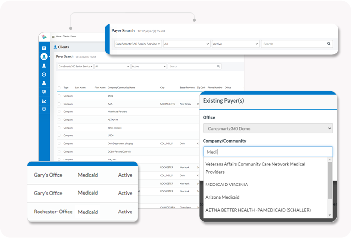Image resolution: width=351 pixels, height=238 pixels.
Task: Open the flask icon in the sidebar
Action: click(44, 83)
